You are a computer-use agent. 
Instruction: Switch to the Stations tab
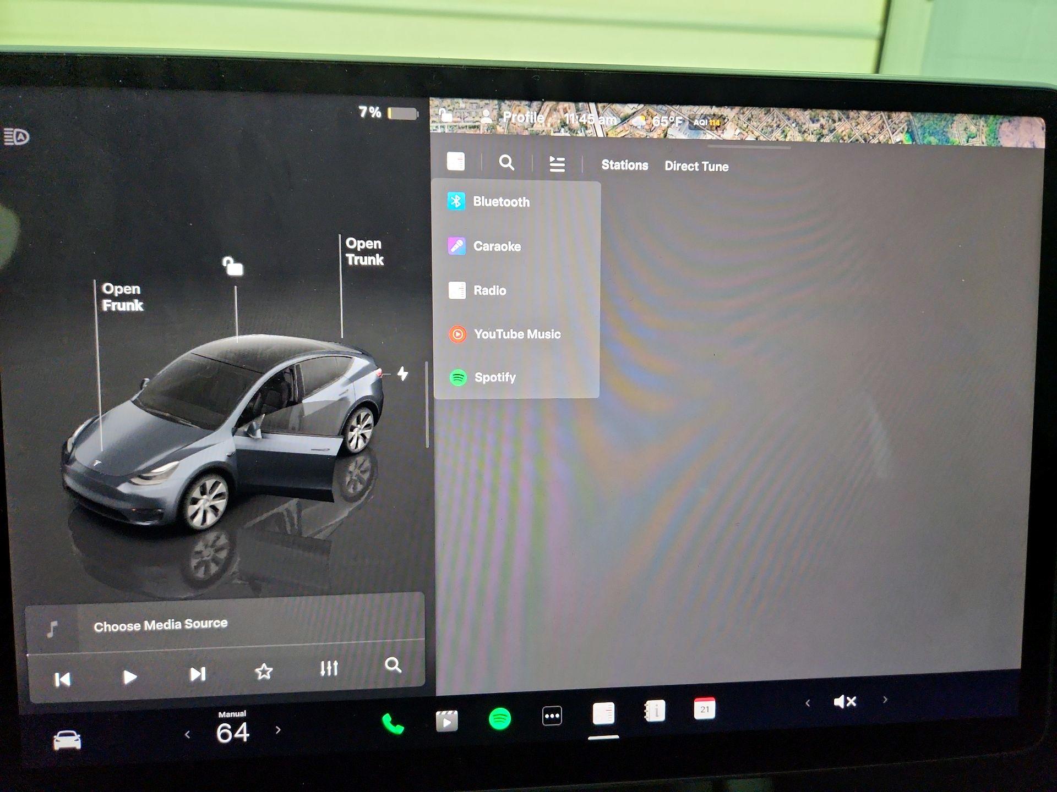coord(624,166)
